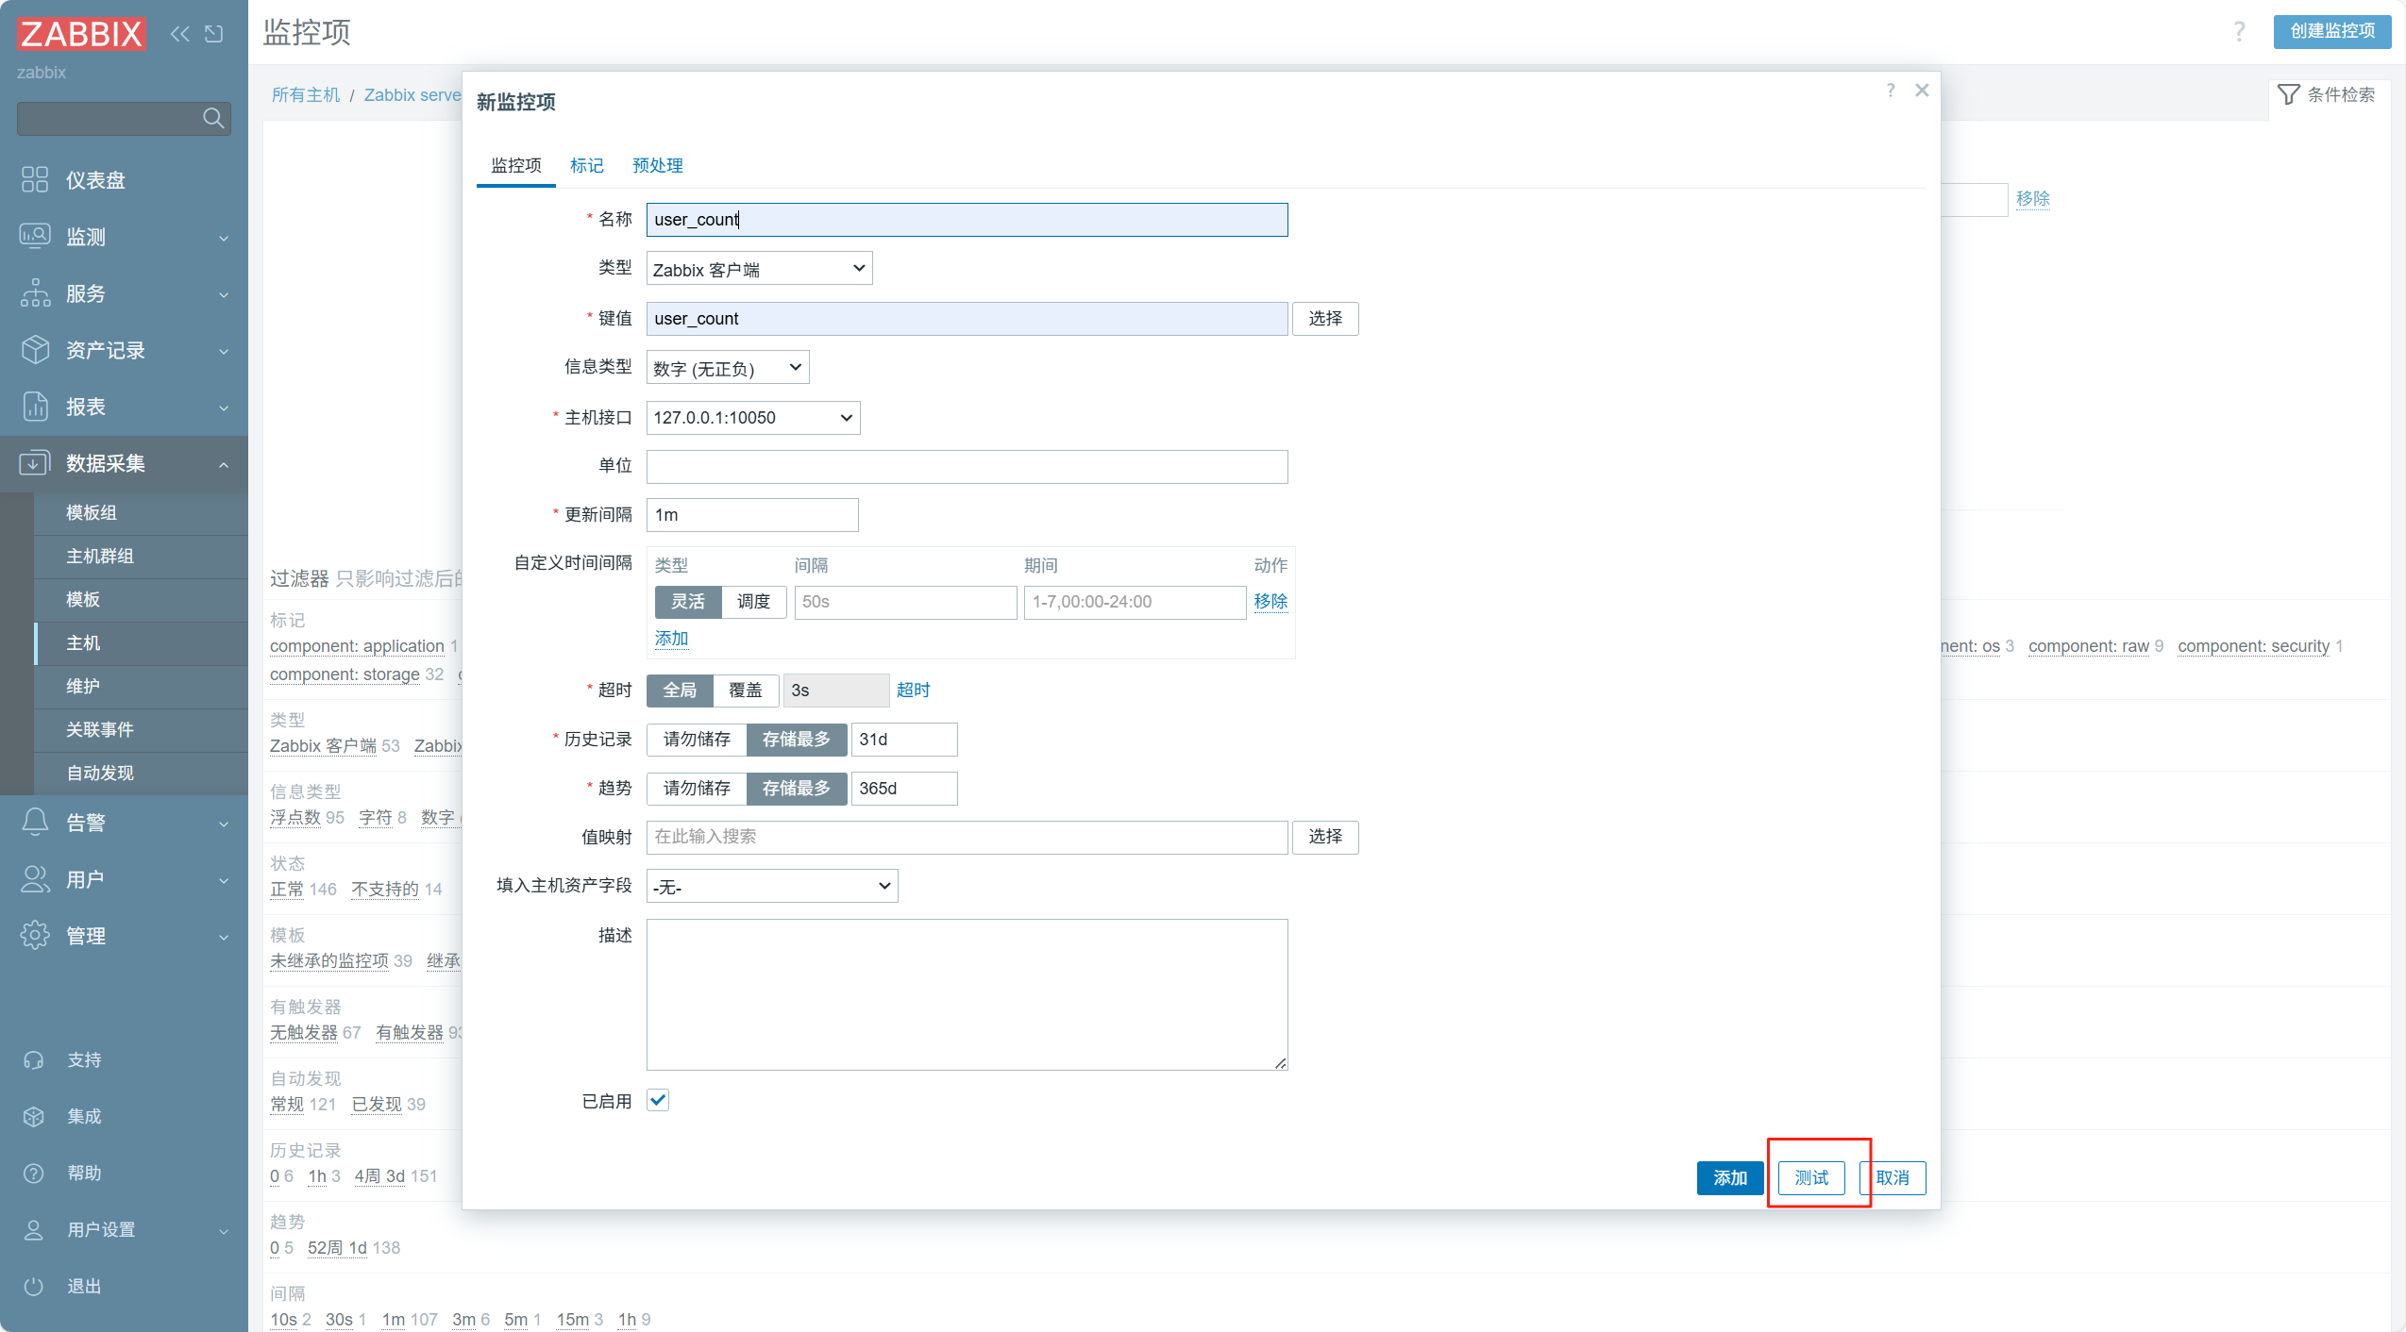Expand 用户设置 menu chevron
Viewport: 2406px width, 1332px height.
pyautogui.click(x=224, y=1230)
